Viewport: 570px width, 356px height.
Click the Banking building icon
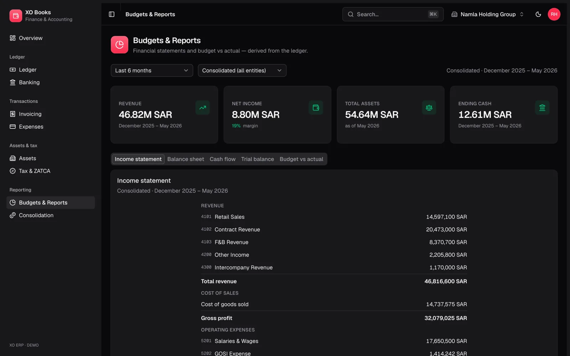pyautogui.click(x=13, y=82)
